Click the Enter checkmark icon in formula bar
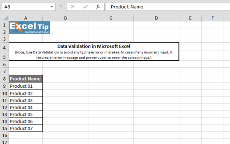Screen dimensions: 230x144 coord(86,7)
